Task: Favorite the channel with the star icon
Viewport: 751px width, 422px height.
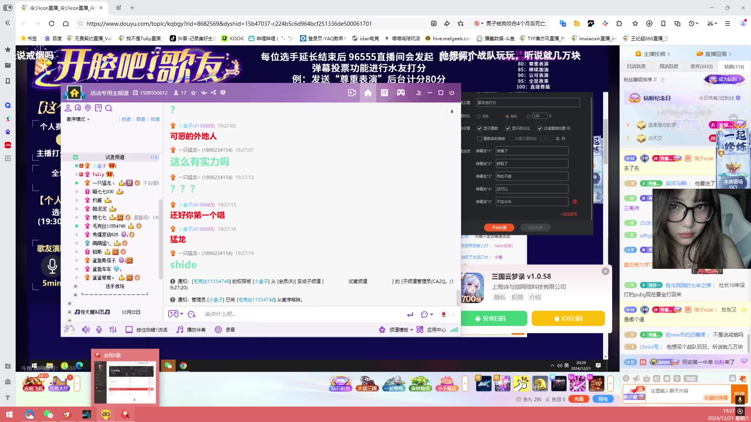Action: pos(193,93)
